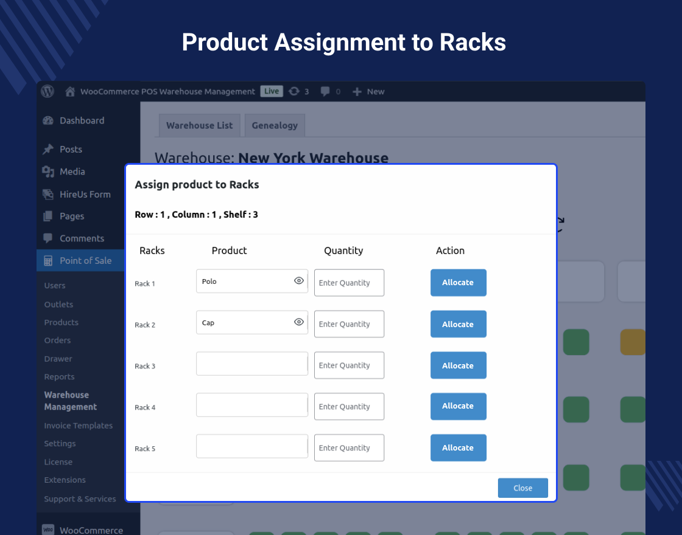Toggle visibility of the Polo product field
Image resolution: width=682 pixels, height=535 pixels.
tap(298, 280)
